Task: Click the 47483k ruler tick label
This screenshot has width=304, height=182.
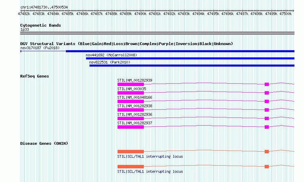Action: tap(39, 14)
